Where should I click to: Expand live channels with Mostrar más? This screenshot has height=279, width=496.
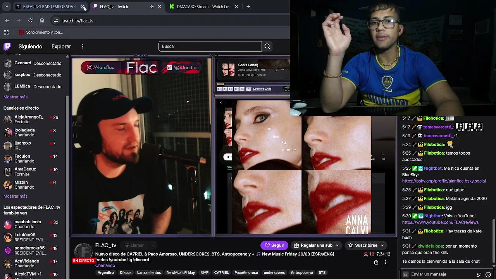pyautogui.click(x=15, y=196)
